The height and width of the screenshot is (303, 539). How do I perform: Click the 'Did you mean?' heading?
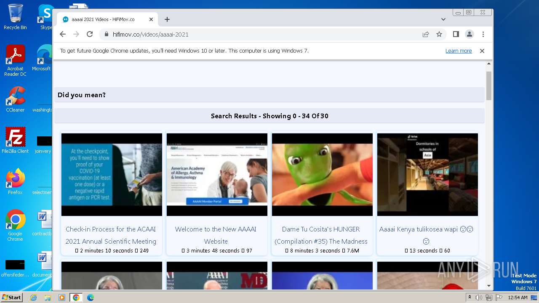(x=82, y=95)
